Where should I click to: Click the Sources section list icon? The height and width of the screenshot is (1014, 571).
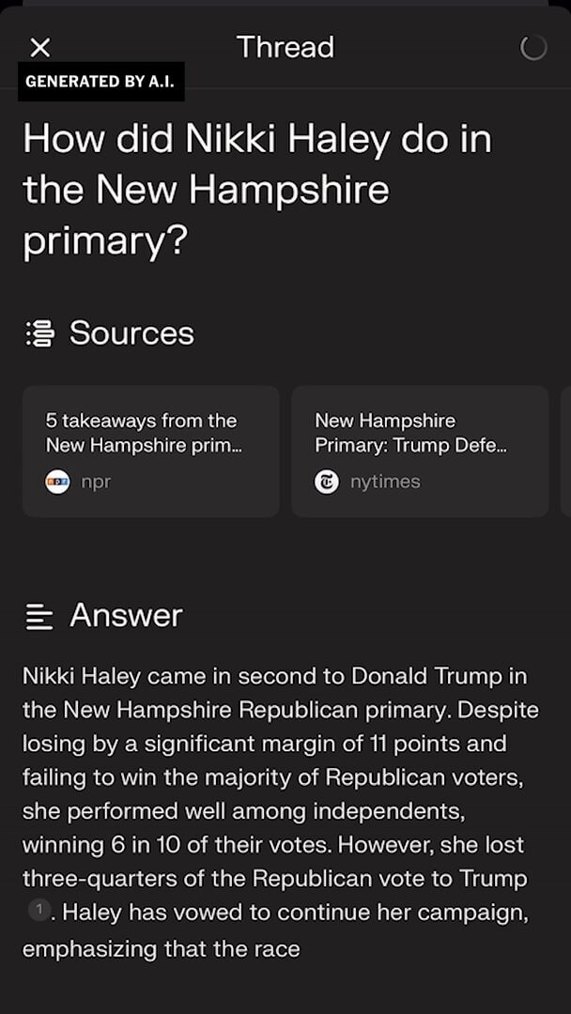click(39, 333)
